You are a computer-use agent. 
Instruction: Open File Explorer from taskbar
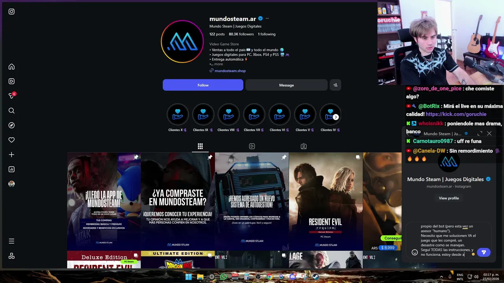click(x=200, y=277)
